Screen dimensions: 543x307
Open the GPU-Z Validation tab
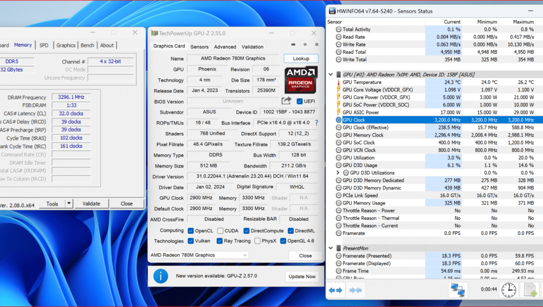[252, 47]
